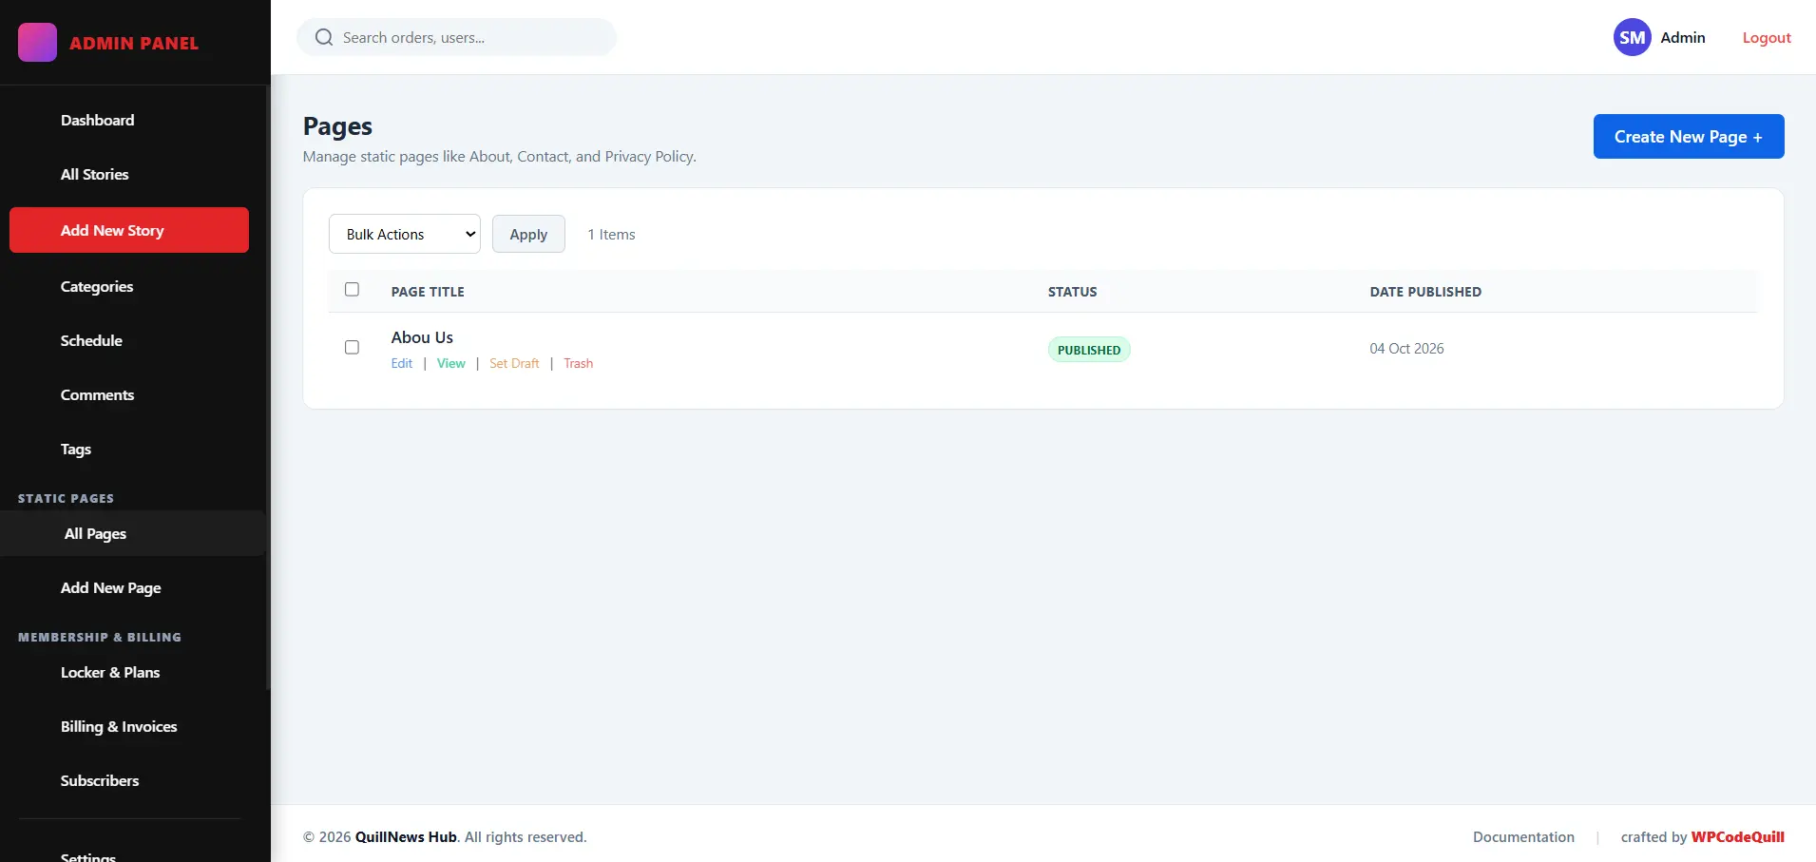Image resolution: width=1816 pixels, height=862 pixels.
Task: Click the SM user avatar
Action: tap(1632, 37)
